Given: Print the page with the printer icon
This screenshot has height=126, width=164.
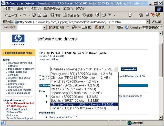Looking at the screenshot, I should 104,15.
